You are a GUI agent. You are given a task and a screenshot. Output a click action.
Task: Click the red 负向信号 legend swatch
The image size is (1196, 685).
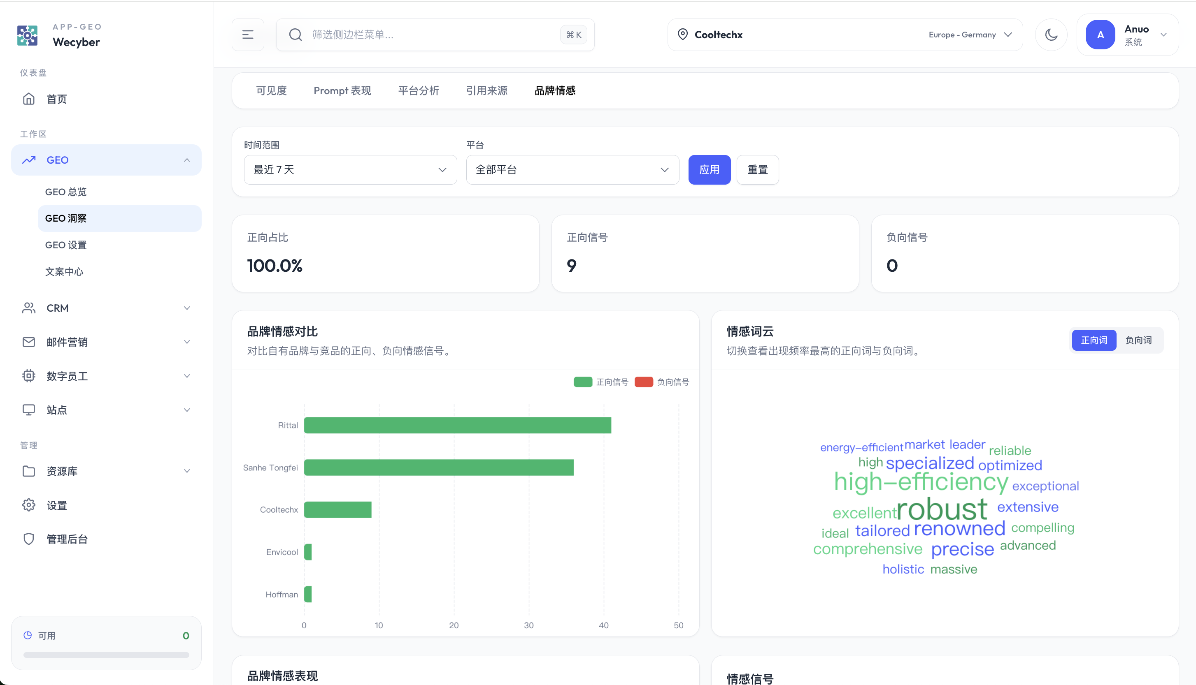pyautogui.click(x=643, y=382)
